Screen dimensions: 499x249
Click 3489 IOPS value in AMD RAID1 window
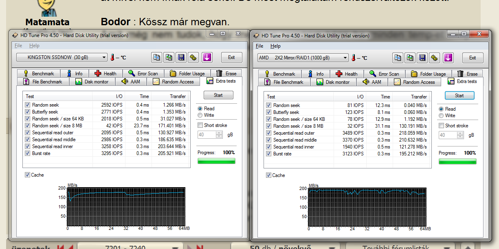pyautogui.click(x=353, y=133)
